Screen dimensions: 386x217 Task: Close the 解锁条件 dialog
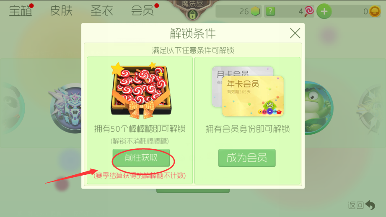pyautogui.click(x=295, y=33)
